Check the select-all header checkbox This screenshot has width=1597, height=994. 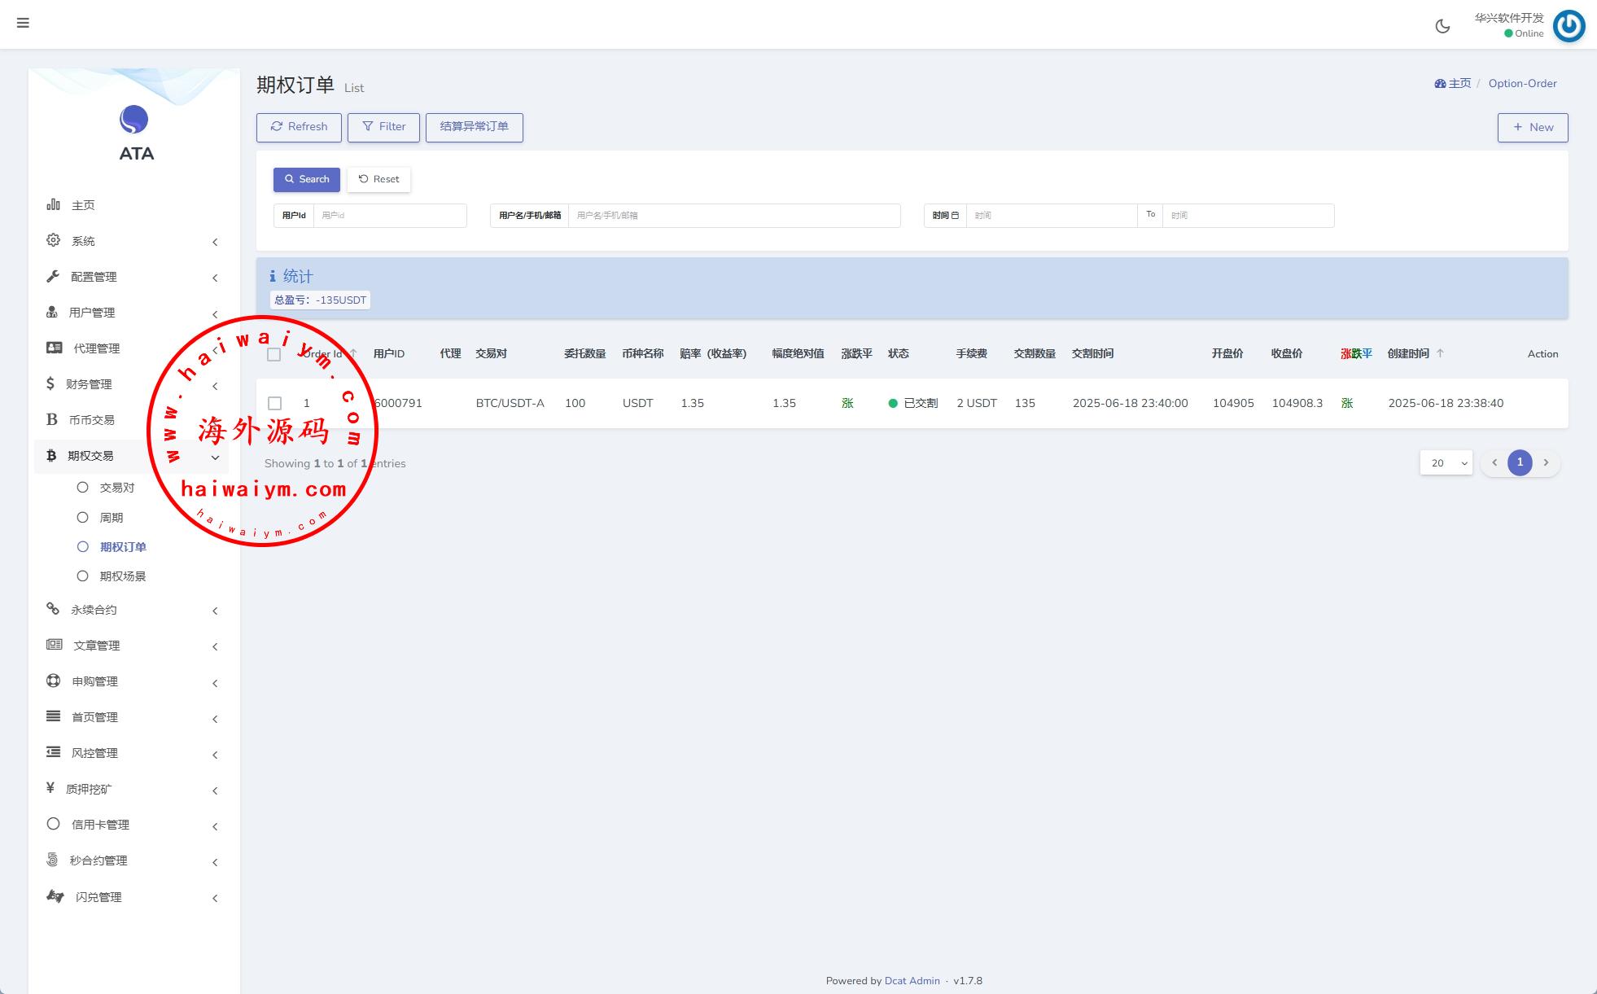[x=273, y=354]
